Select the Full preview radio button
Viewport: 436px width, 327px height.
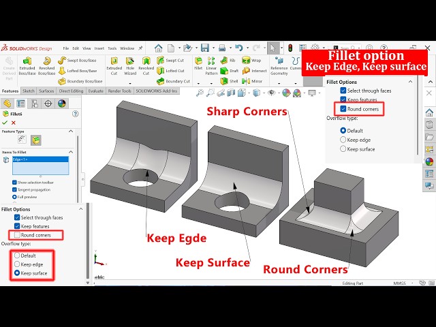pyautogui.click(x=14, y=197)
